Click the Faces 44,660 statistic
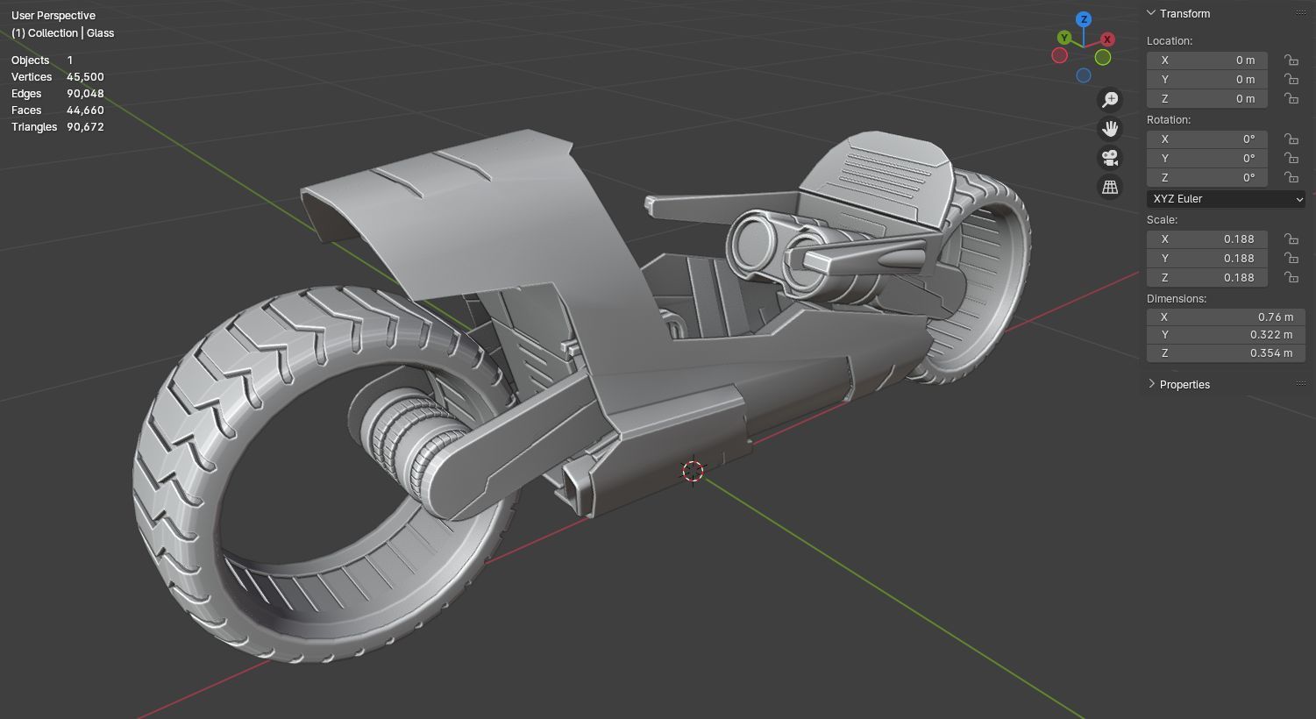Image resolution: width=1316 pixels, height=719 pixels. pyautogui.click(x=58, y=110)
